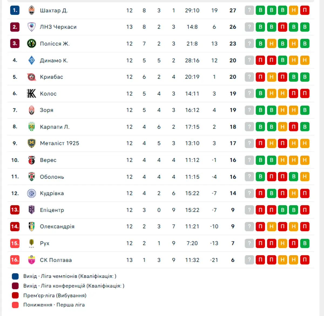Click the Зоря team name
Viewport: 324px width, 316px height.
click(x=46, y=110)
